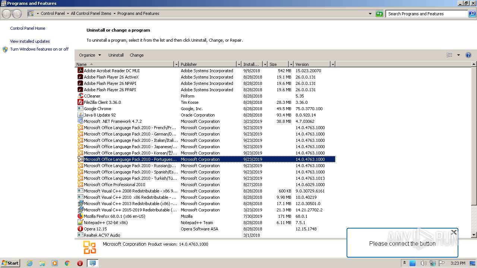Sort by the Version column header
The image size is (477, 268).
(312, 64)
